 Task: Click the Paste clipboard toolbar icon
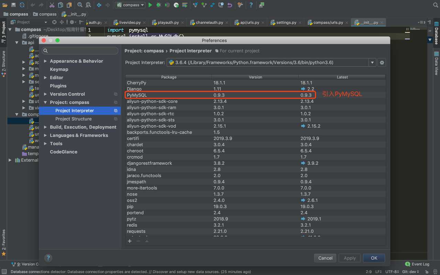tap(69, 5)
